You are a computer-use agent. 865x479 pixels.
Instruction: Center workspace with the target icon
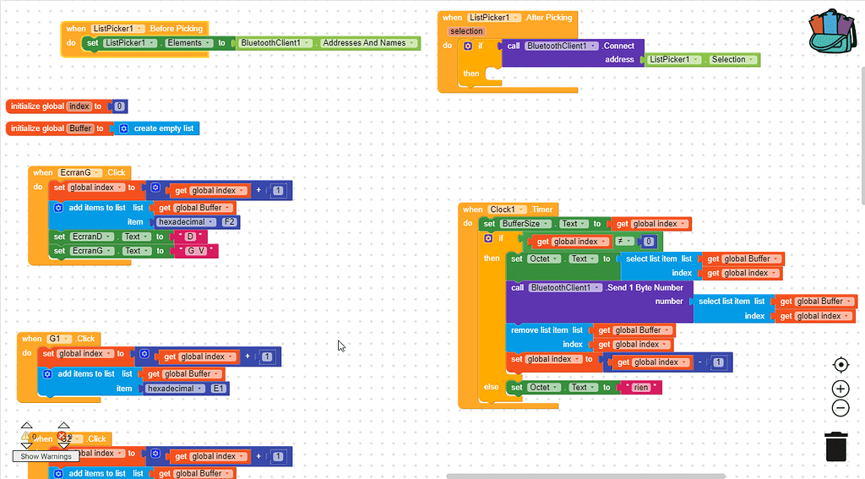click(841, 365)
